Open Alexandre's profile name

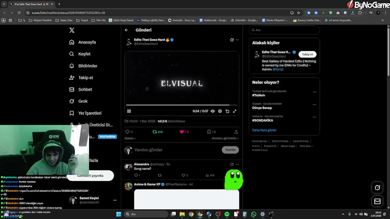click(x=141, y=164)
